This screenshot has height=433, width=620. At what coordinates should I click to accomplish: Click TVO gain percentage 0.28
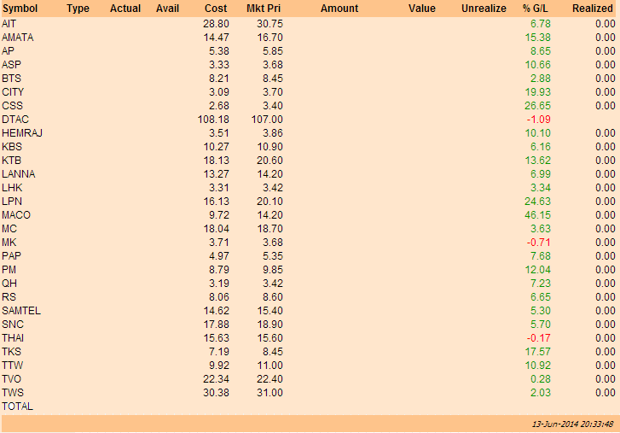click(x=541, y=379)
